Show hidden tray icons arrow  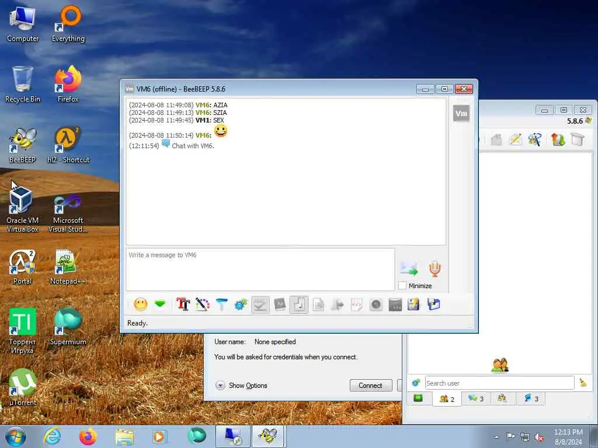pyautogui.click(x=496, y=437)
